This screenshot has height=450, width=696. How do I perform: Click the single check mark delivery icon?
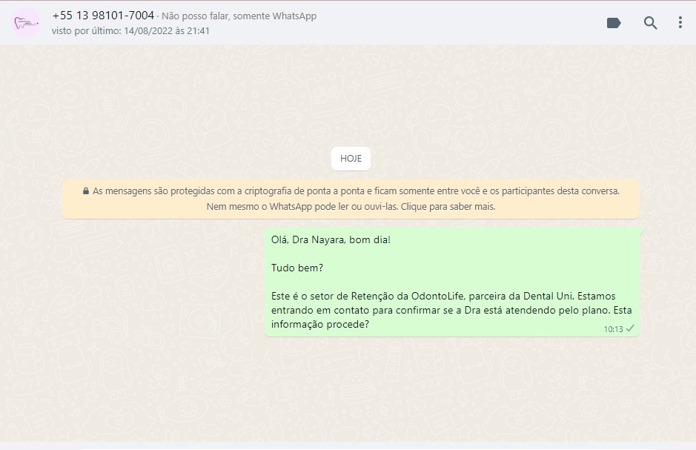[630, 328]
